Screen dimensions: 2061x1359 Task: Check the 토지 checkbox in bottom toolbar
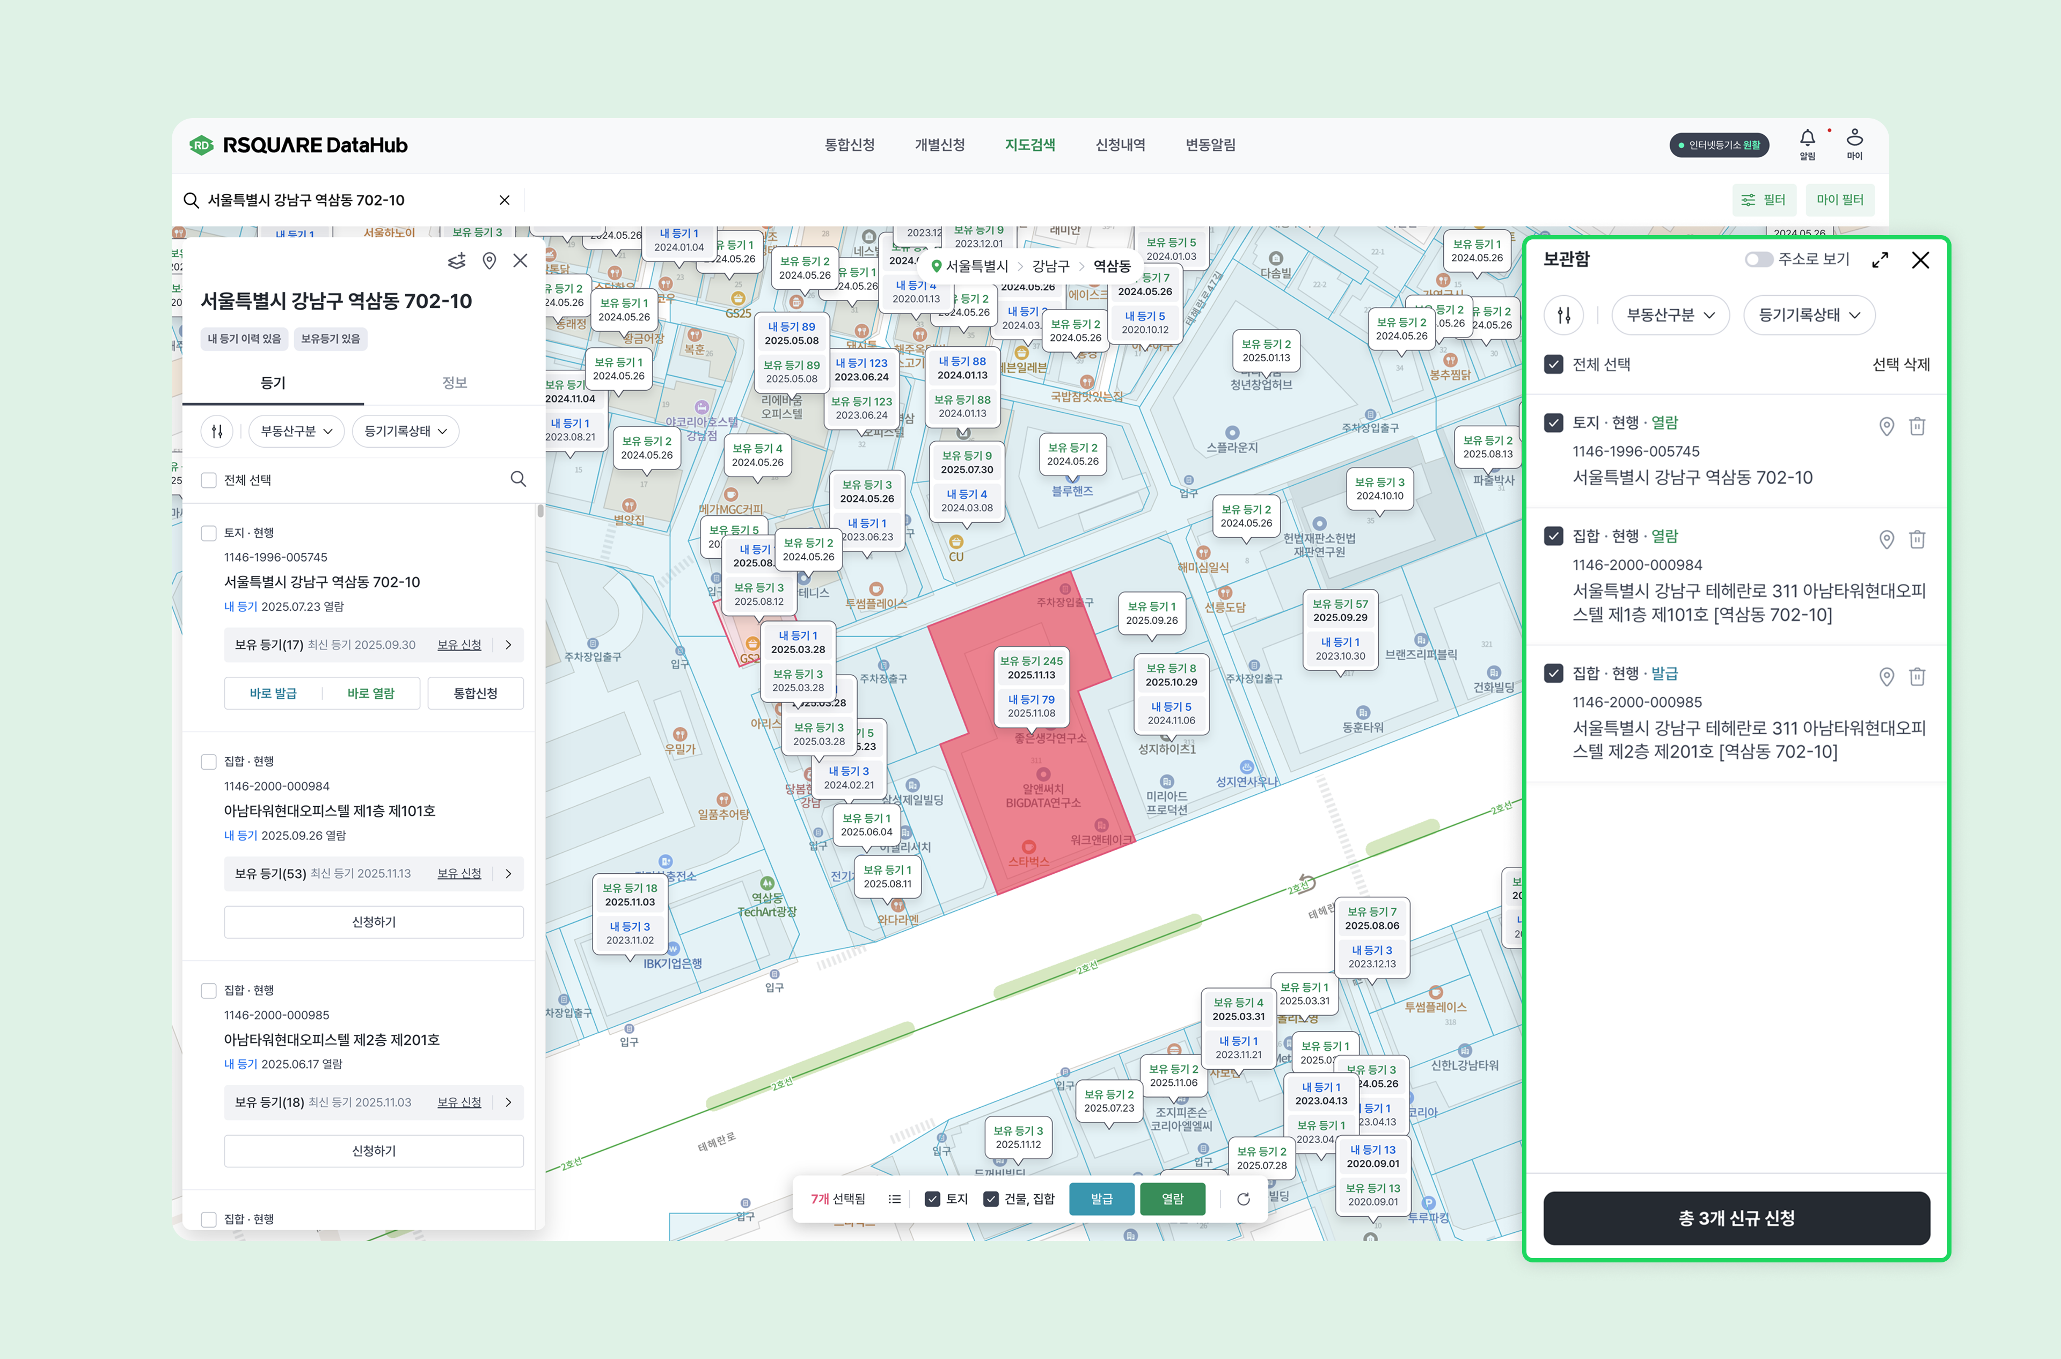(933, 1200)
